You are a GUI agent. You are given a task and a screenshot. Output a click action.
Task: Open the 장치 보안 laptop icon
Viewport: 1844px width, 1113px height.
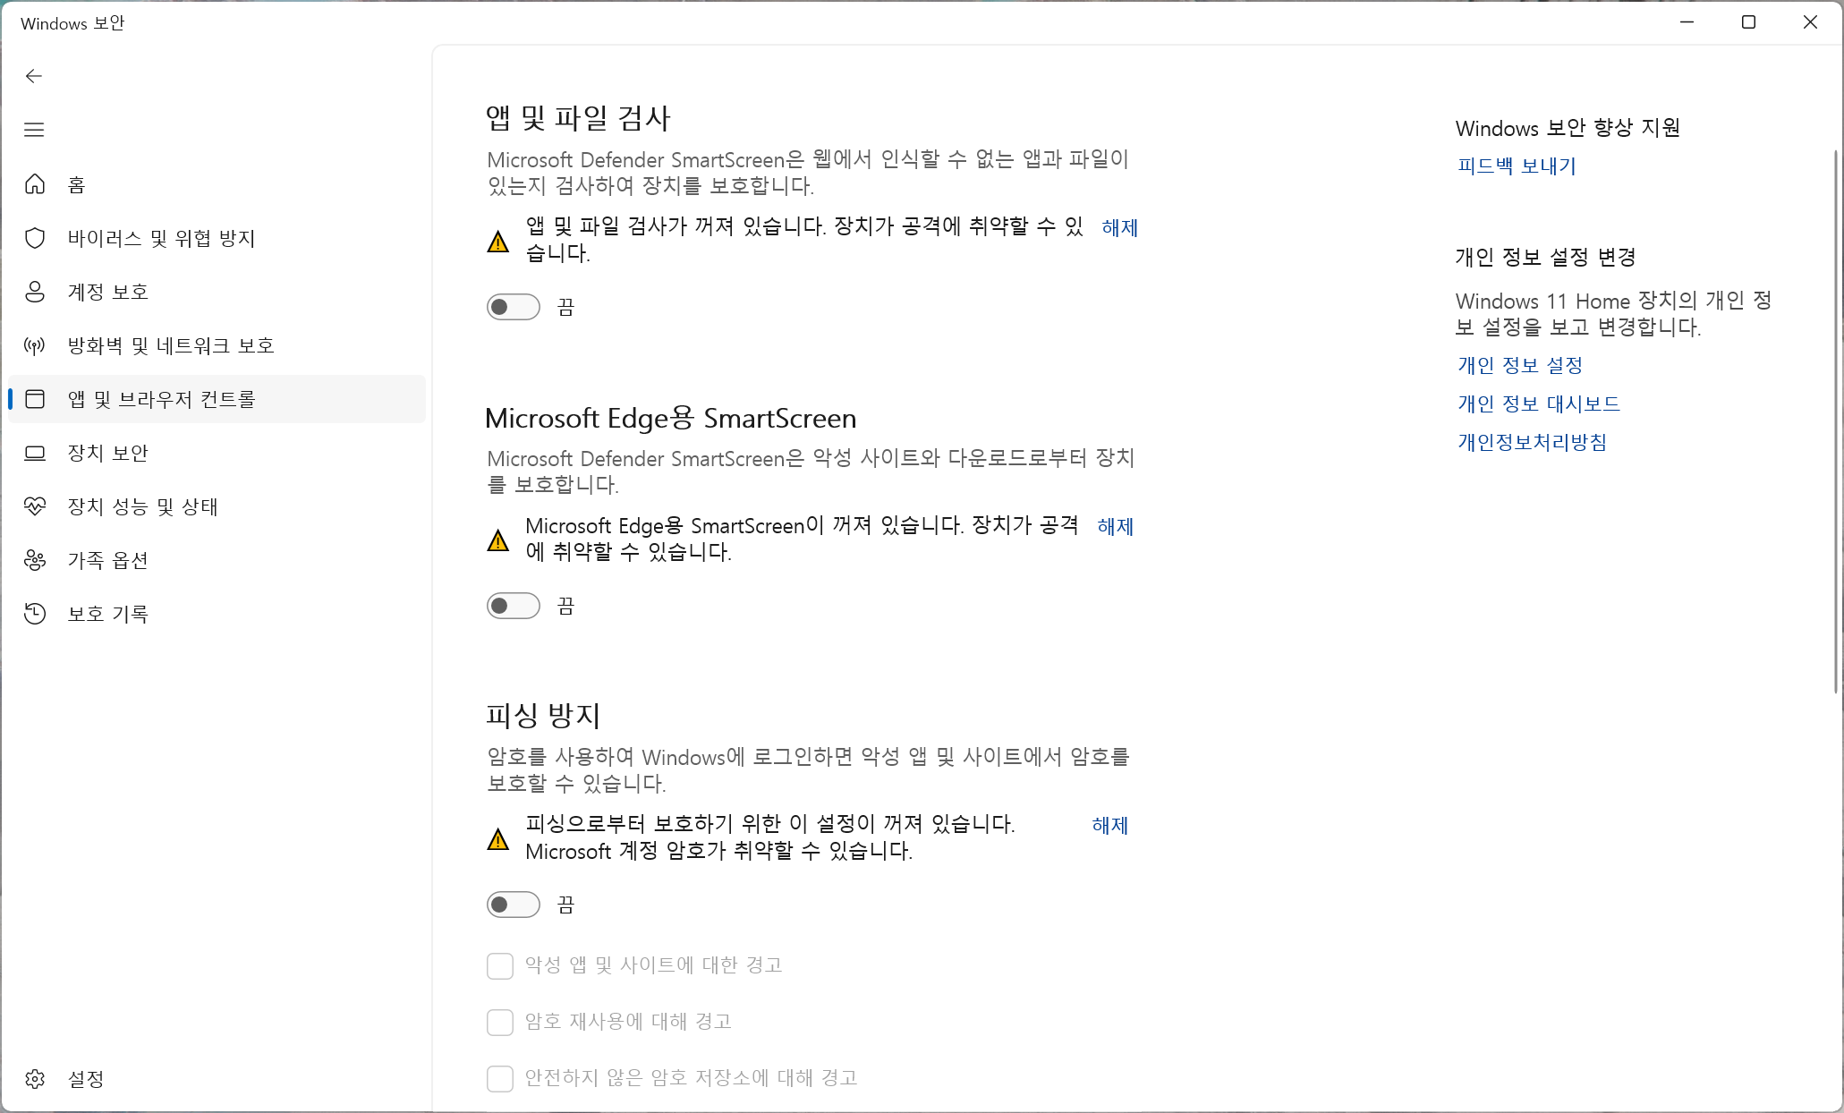pyautogui.click(x=35, y=453)
